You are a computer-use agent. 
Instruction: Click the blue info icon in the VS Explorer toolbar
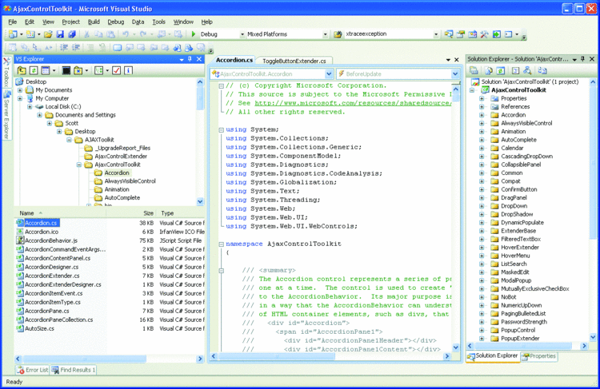(129, 70)
